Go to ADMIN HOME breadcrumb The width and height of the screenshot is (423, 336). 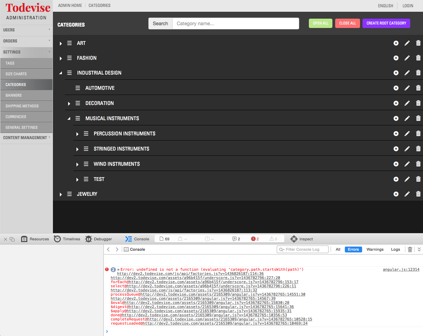pos(70,6)
